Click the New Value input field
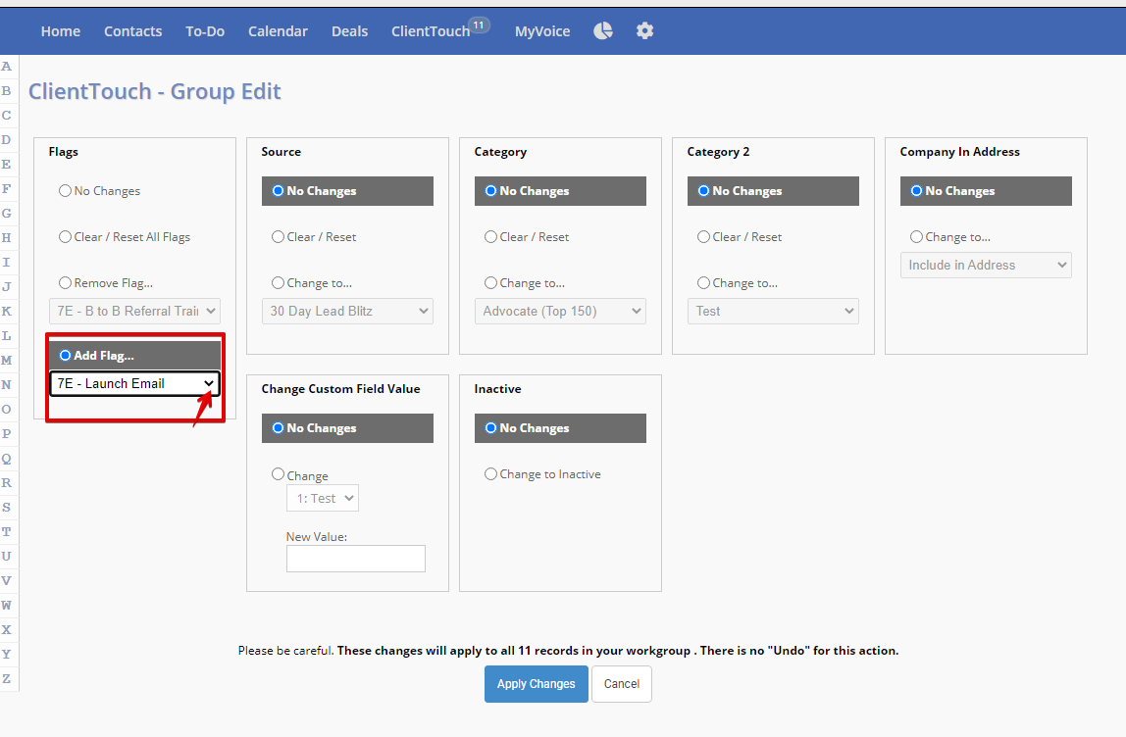The height and width of the screenshot is (737, 1126). [355, 559]
